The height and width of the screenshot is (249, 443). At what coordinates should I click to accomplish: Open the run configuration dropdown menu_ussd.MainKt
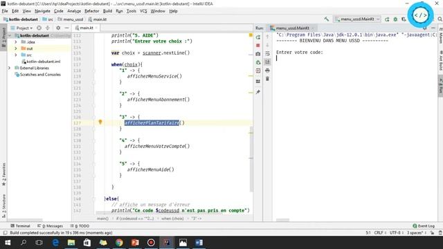click(x=357, y=19)
